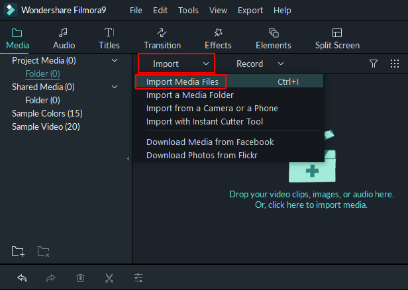This screenshot has width=408, height=290.
Task: Switch to the Audio tab
Action: pyautogui.click(x=64, y=38)
